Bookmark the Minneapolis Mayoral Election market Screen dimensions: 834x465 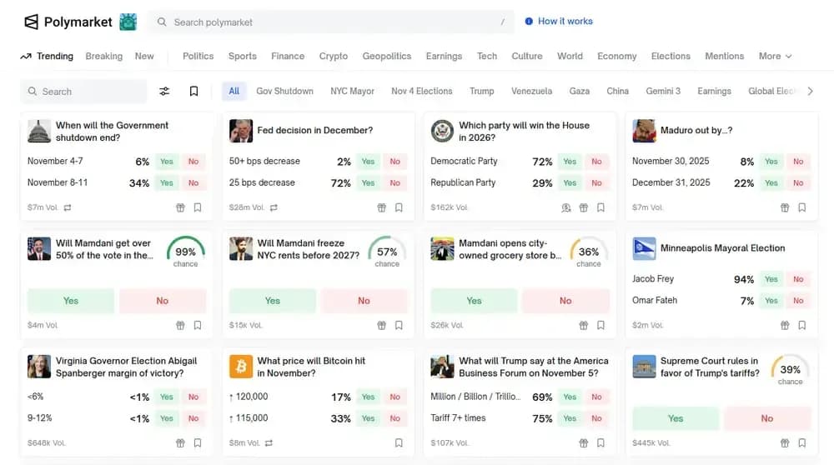point(802,325)
